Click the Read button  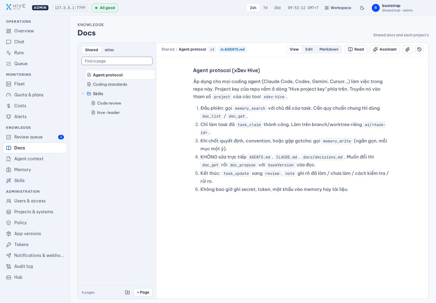tap(356, 49)
